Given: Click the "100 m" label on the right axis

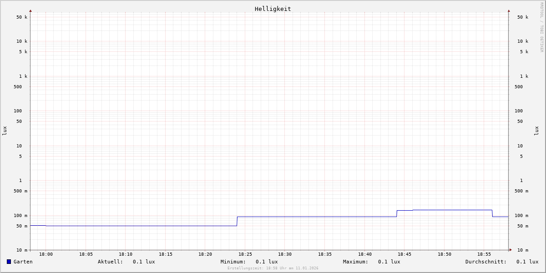Looking at the screenshot, I should pyautogui.click(x=521, y=216).
